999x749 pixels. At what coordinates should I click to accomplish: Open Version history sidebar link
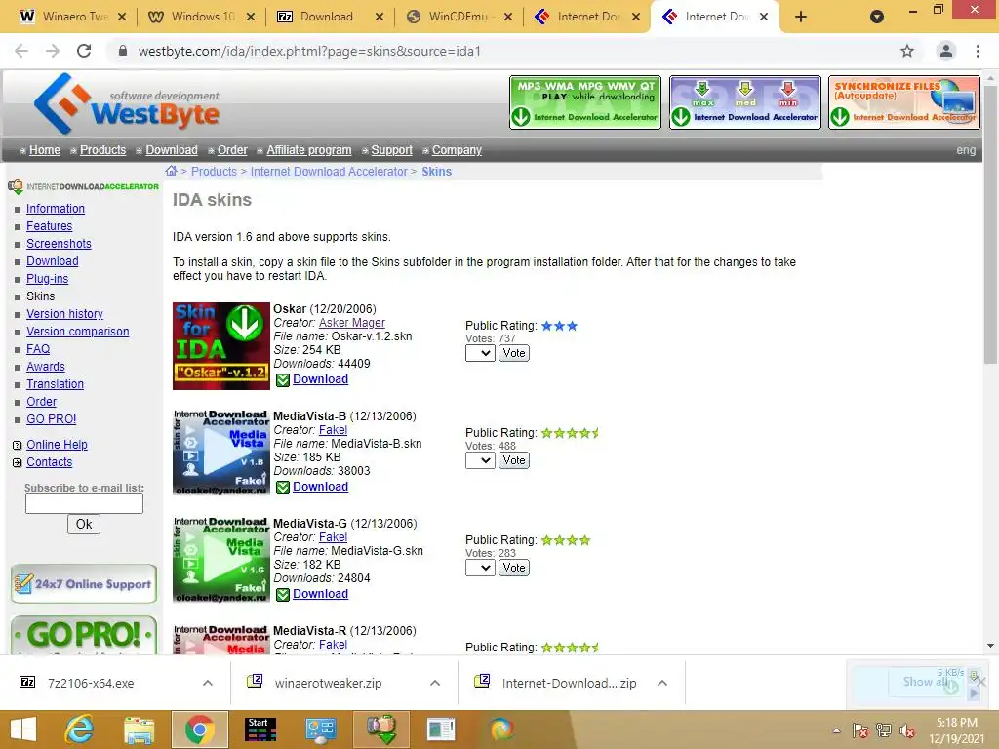pos(64,314)
